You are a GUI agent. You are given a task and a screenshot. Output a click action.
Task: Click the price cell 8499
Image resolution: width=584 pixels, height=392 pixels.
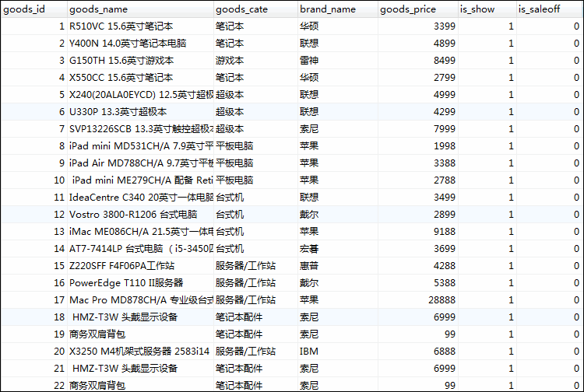coord(418,61)
